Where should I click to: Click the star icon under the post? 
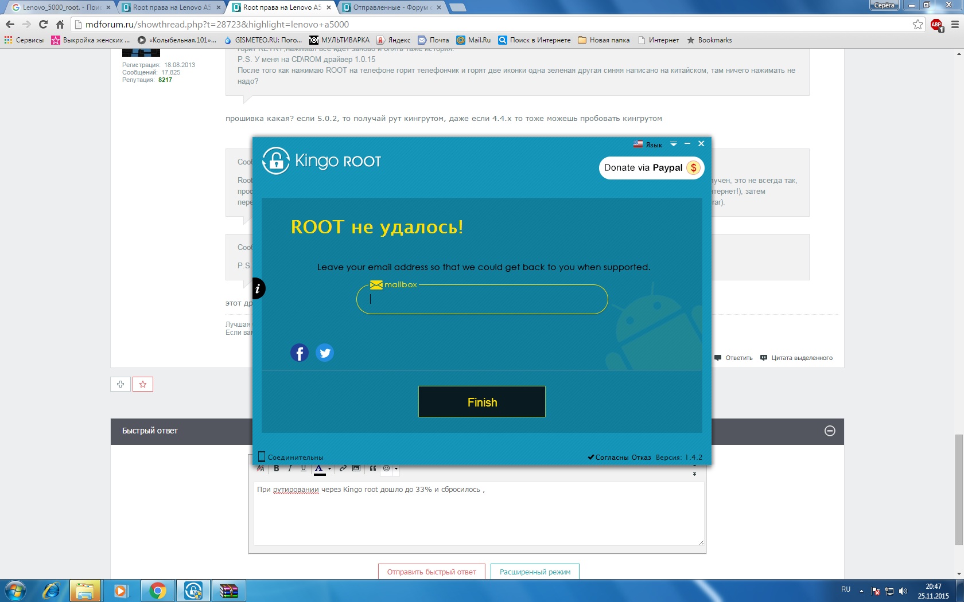(x=143, y=384)
